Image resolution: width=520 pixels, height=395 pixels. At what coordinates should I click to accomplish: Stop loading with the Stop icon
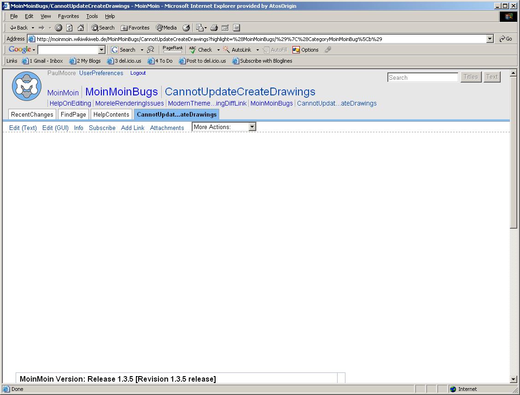coord(58,28)
